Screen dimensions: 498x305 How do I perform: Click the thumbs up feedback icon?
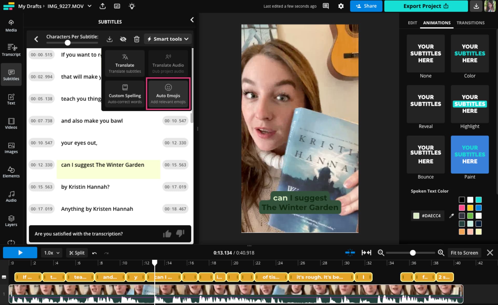[x=167, y=234]
